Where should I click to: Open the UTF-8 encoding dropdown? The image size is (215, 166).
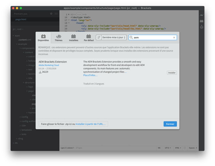[x=168, y=148]
